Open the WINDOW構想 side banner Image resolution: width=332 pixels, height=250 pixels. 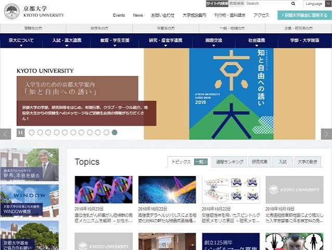click(30, 201)
